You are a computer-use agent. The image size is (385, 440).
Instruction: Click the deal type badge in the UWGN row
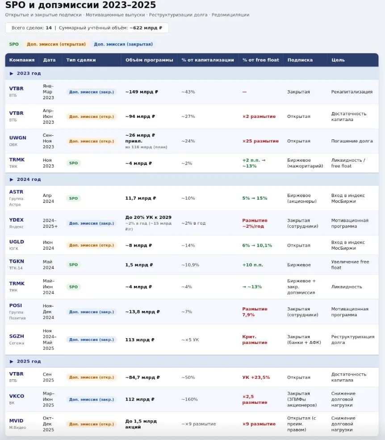click(92, 141)
